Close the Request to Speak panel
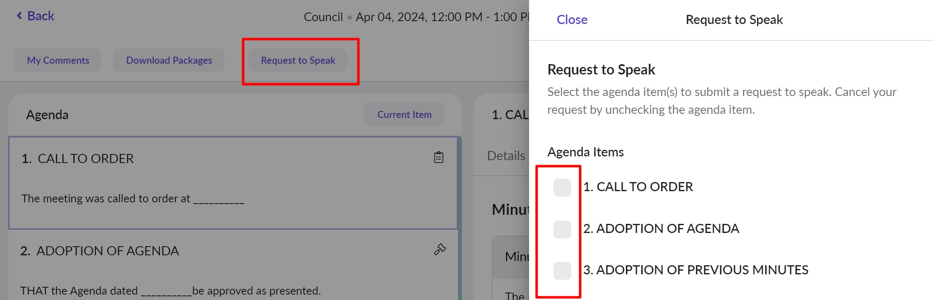Image resolution: width=934 pixels, height=300 pixels. tap(572, 20)
